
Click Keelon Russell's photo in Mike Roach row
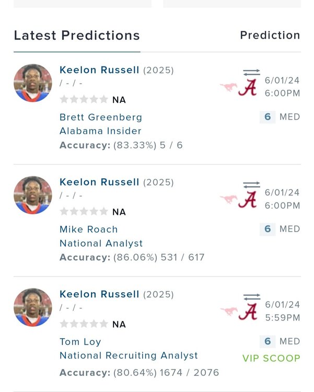(x=33, y=195)
